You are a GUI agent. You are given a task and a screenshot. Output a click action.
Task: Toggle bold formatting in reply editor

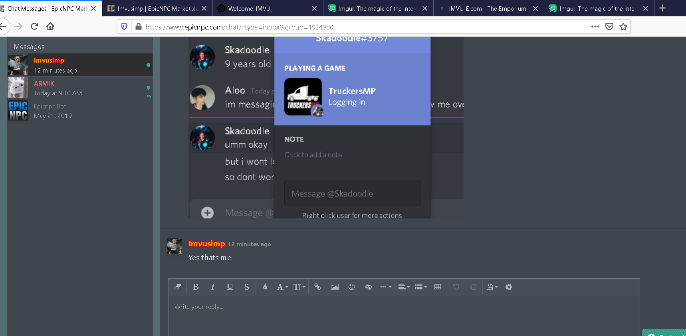(x=196, y=287)
